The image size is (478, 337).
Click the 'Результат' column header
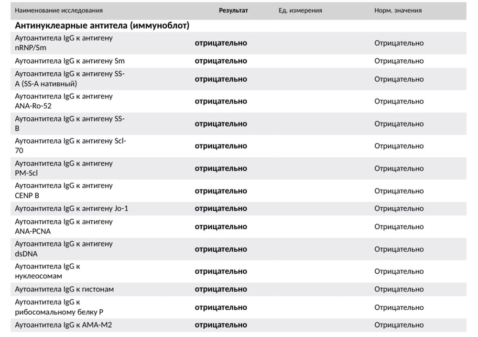[233, 11]
